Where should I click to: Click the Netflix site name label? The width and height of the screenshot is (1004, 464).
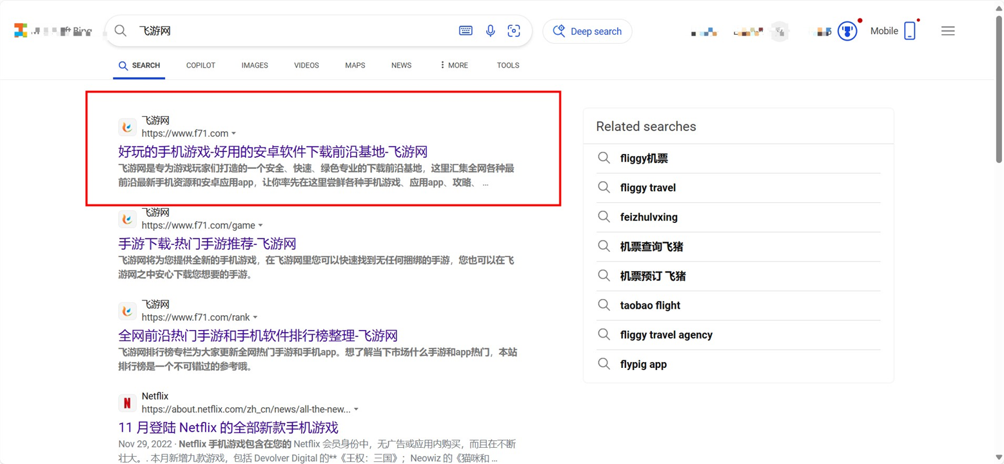[155, 396]
